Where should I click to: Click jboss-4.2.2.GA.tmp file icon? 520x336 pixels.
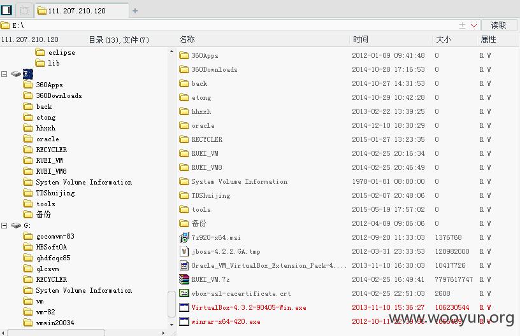pos(184,251)
